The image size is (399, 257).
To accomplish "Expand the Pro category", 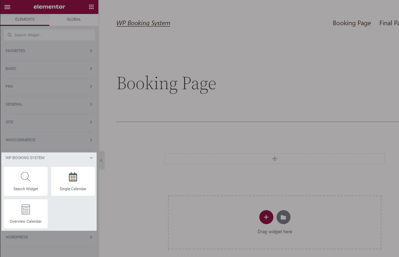I will tap(49, 86).
